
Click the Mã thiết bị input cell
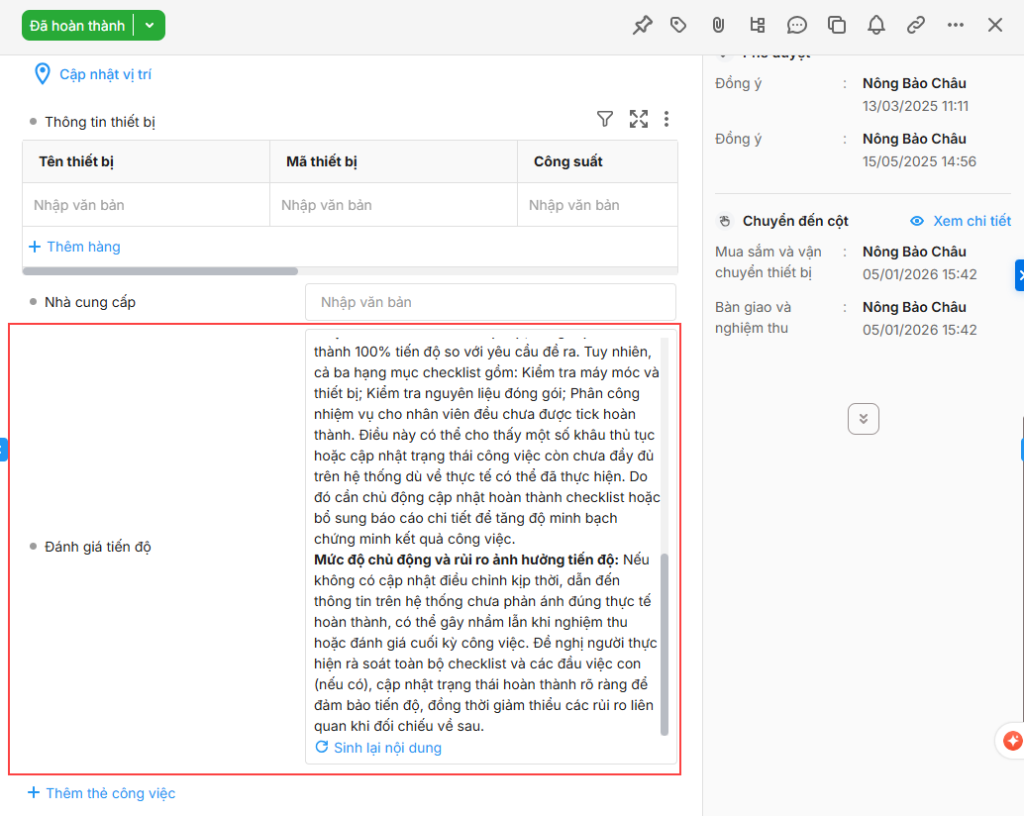[x=394, y=205]
